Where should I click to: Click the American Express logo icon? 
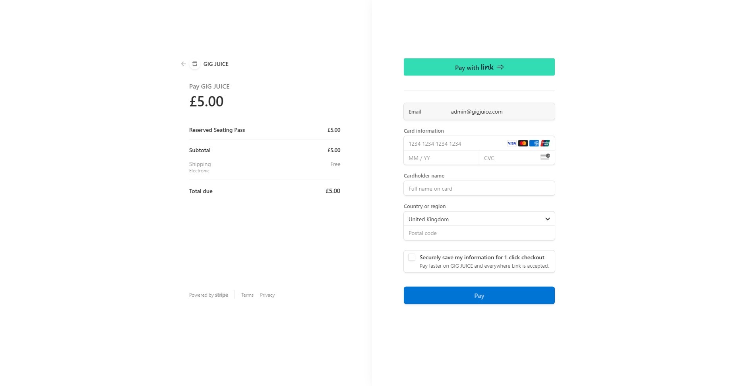click(x=534, y=143)
